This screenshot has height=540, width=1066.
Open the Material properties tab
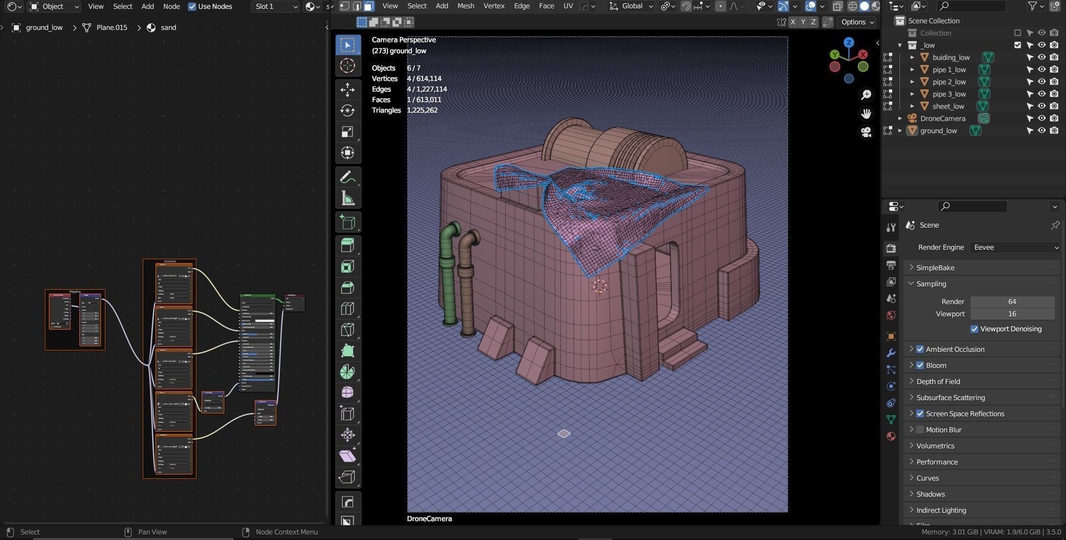pyautogui.click(x=891, y=436)
